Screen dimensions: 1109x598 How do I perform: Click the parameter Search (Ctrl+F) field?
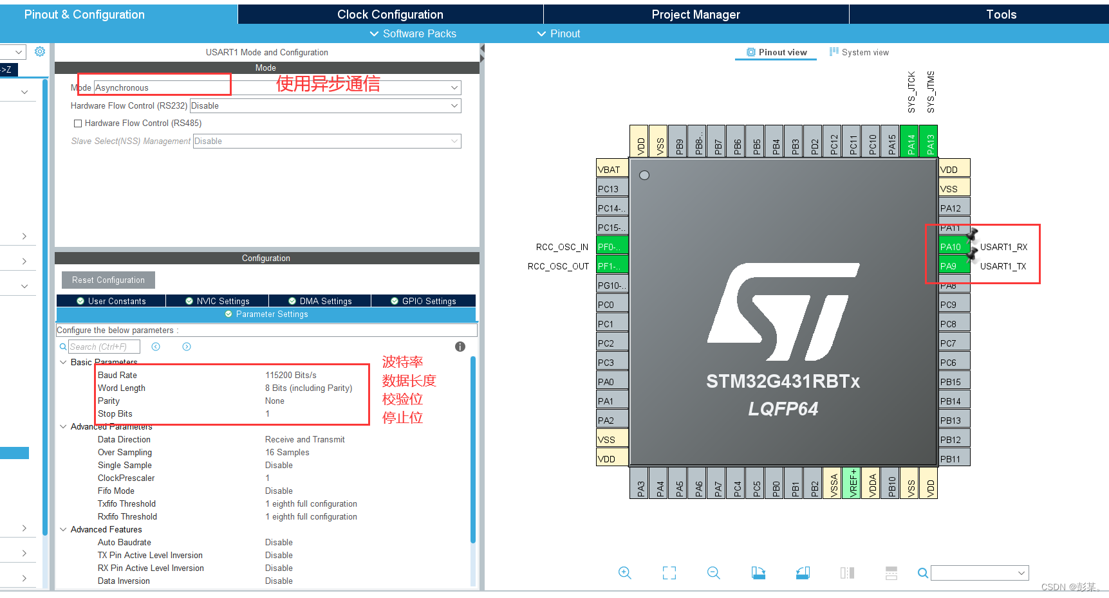104,347
